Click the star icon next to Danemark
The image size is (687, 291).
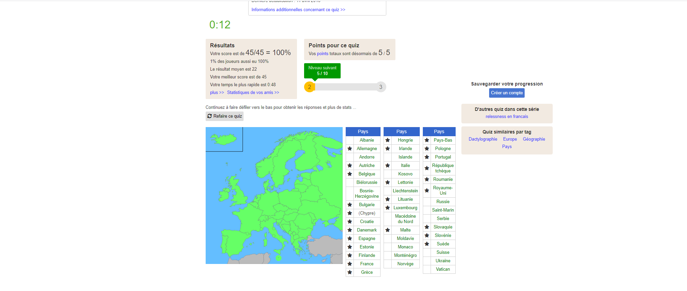350,230
